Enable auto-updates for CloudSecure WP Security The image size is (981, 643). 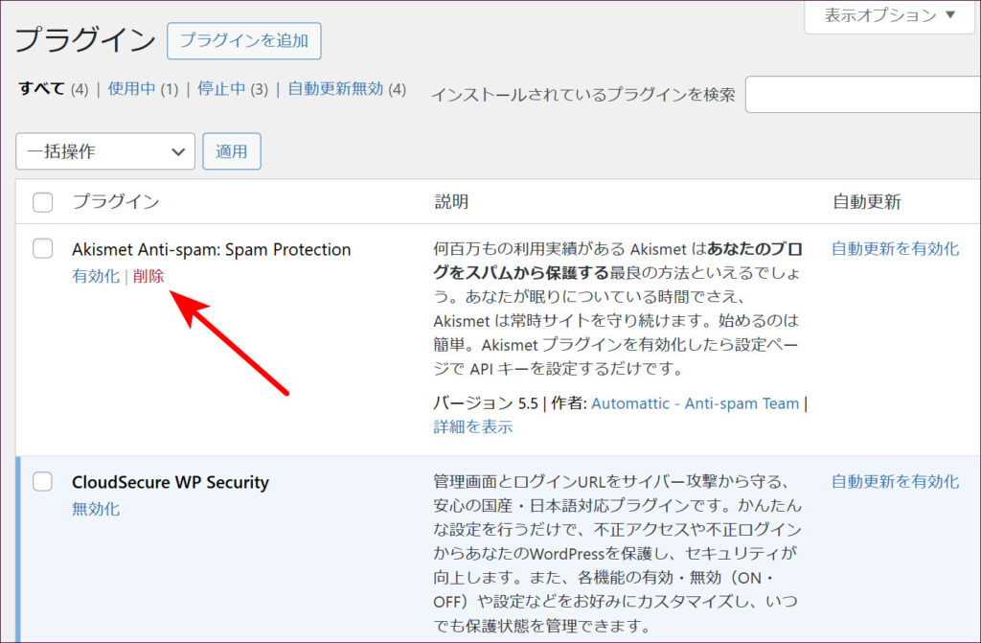(x=895, y=482)
